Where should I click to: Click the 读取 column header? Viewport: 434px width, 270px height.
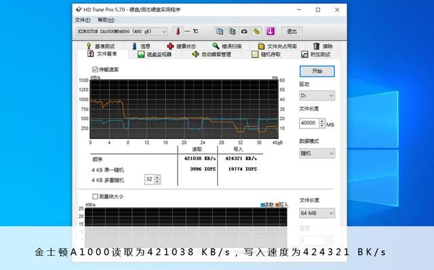197,149
